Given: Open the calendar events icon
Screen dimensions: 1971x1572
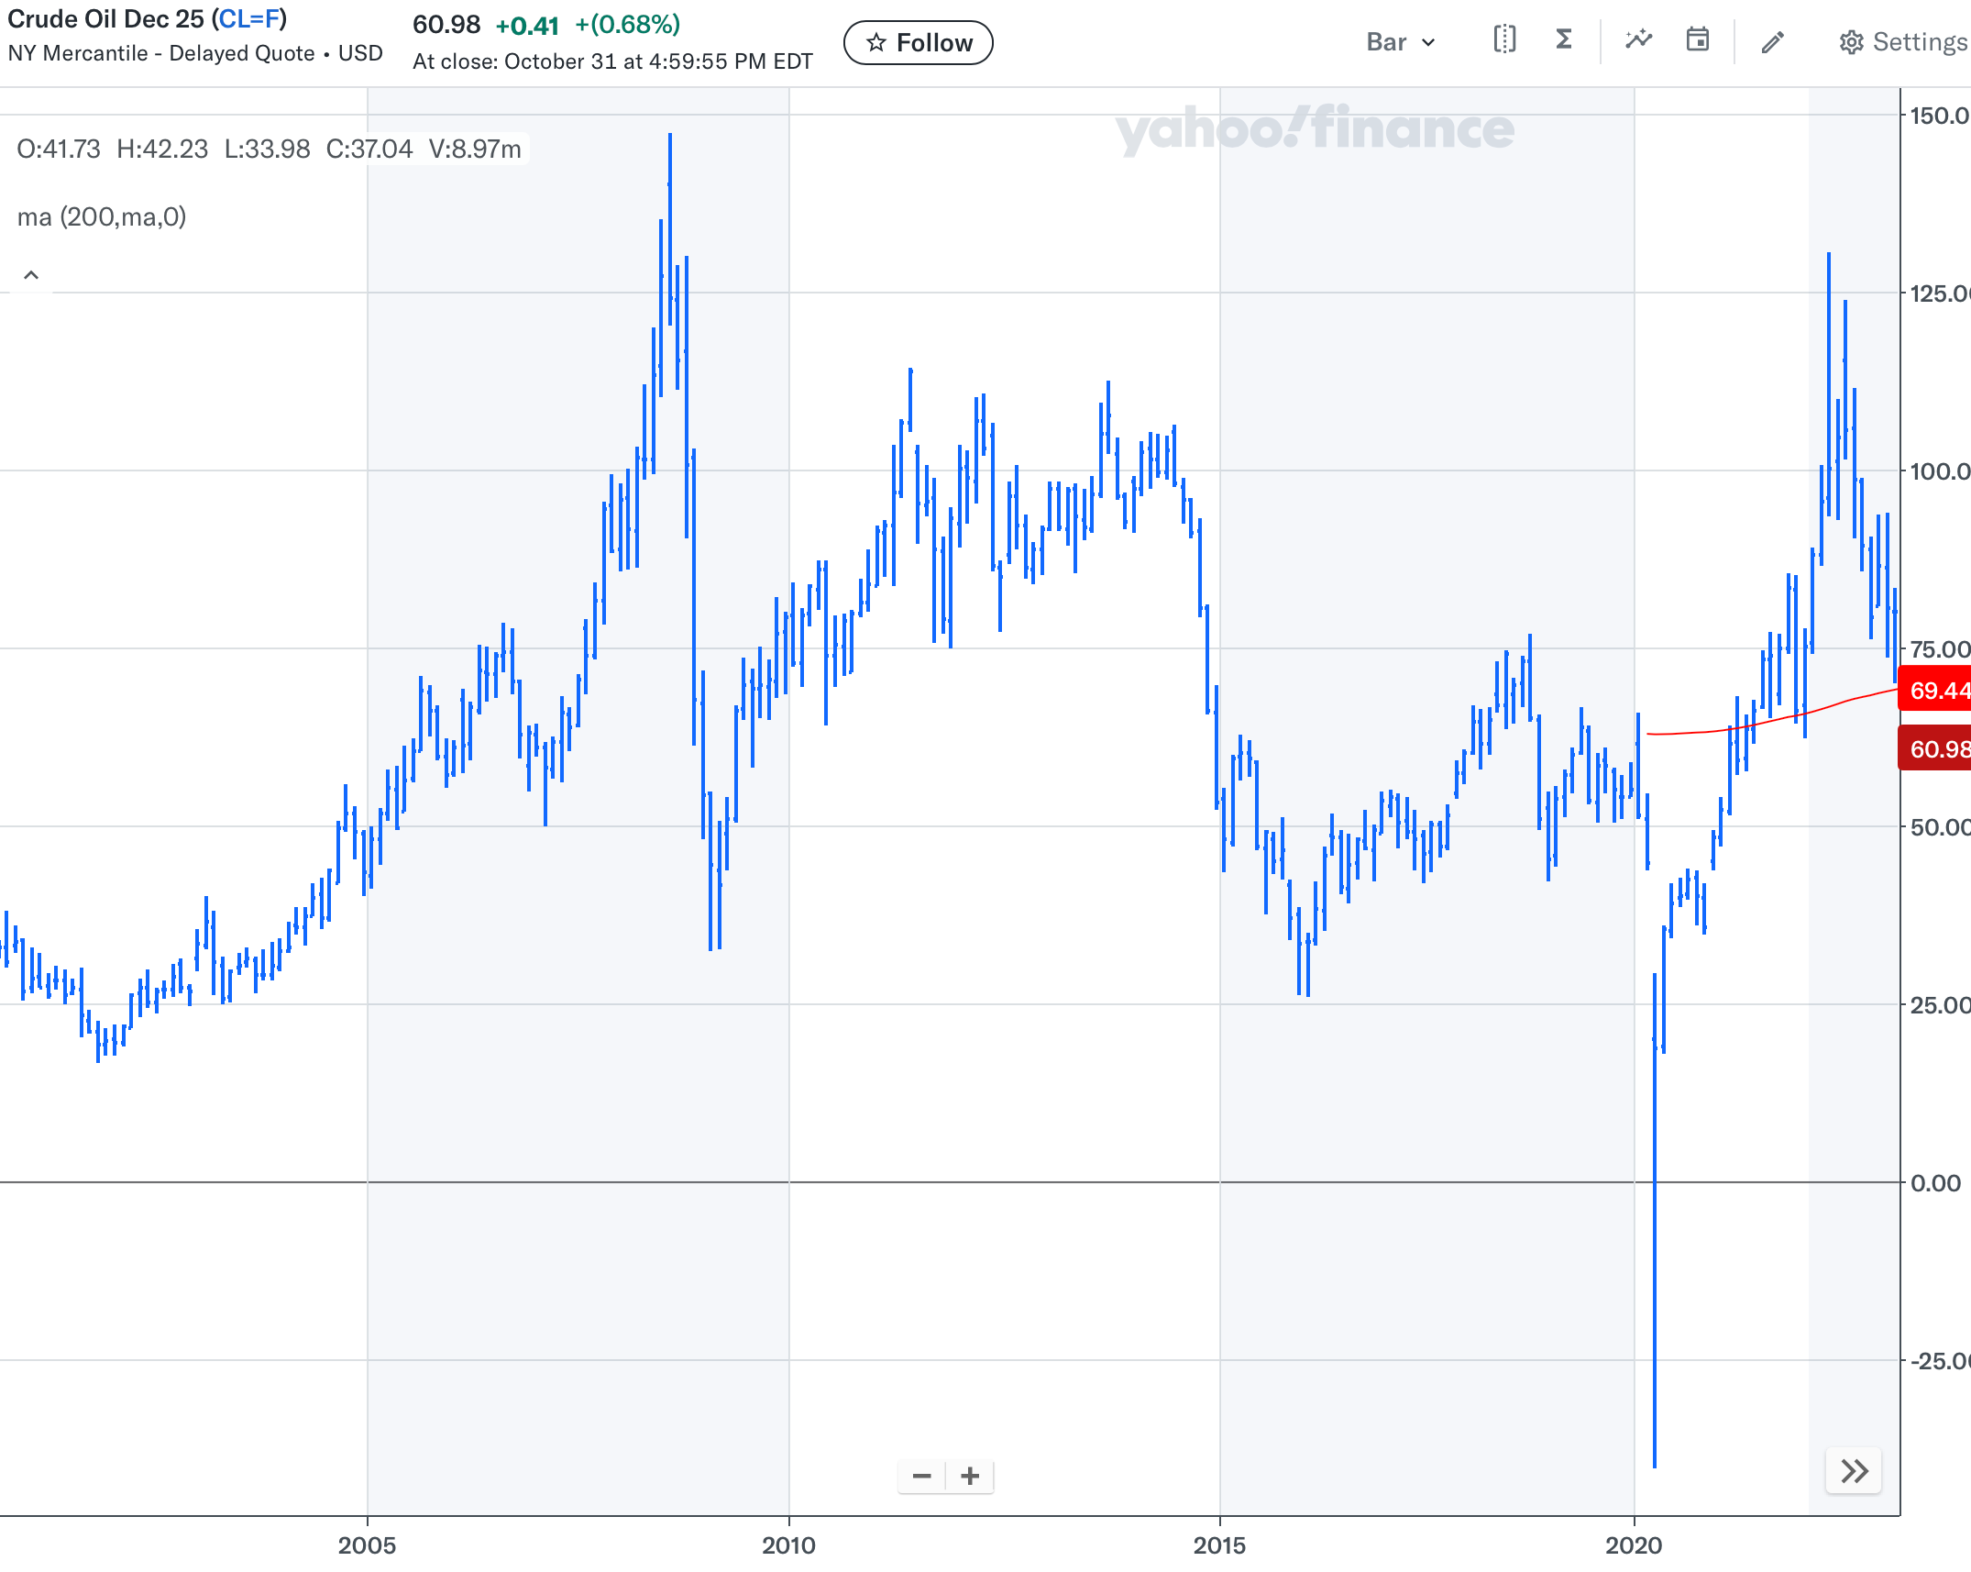Looking at the screenshot, I should [x=1697, y=39].
